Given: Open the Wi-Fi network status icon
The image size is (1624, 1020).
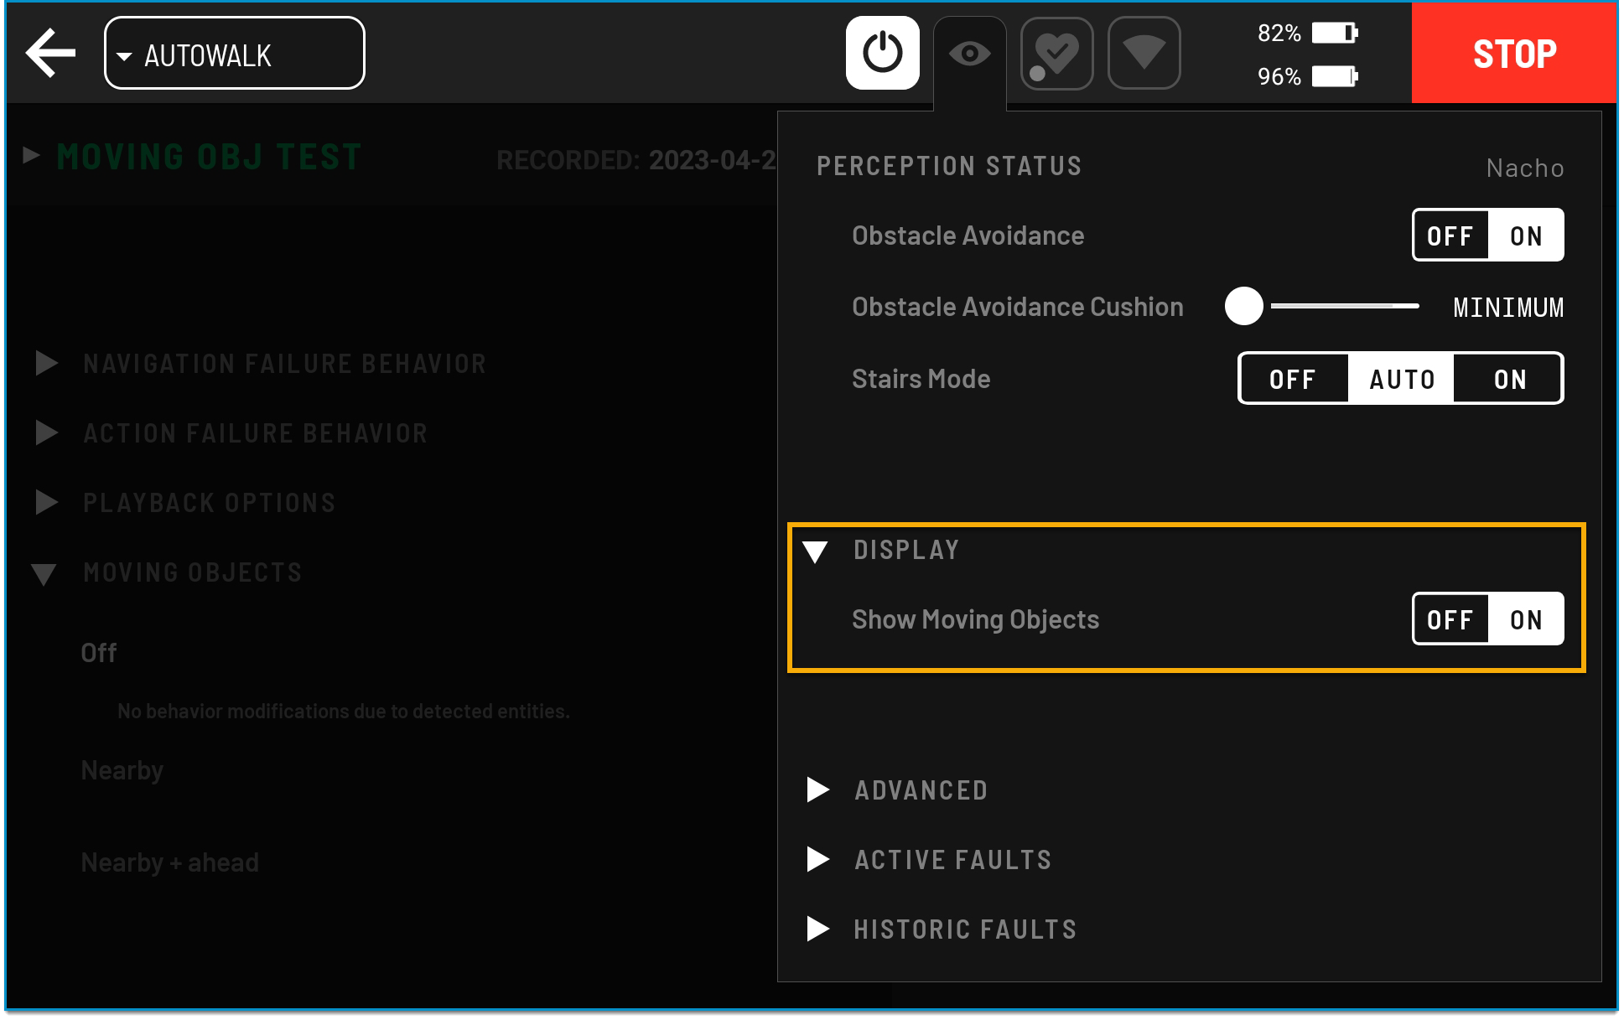Looking at the screenshot, I should 1144,54.
